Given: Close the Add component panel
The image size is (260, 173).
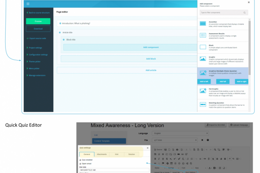Looking at the screenshot, I should (x=248, y=2).
